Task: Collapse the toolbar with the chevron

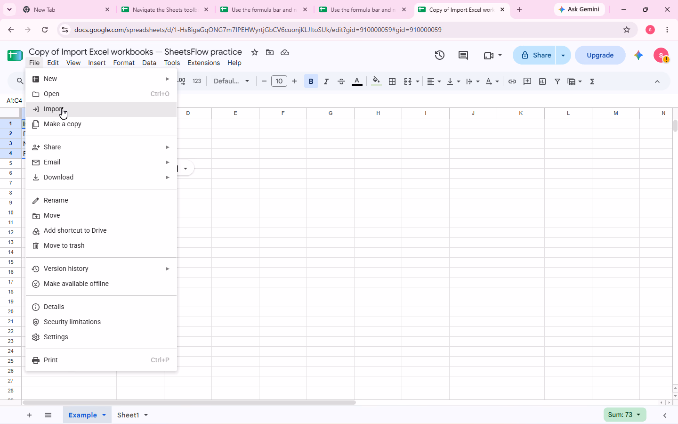Action: coord(657,82)
